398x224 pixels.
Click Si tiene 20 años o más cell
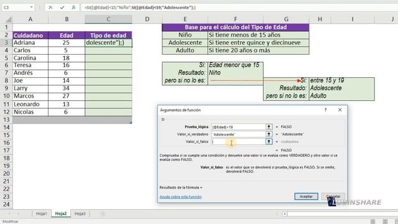(259, 50)
